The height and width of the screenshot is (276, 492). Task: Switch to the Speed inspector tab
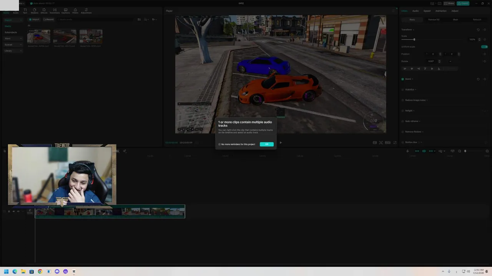[x=427, y=11]
